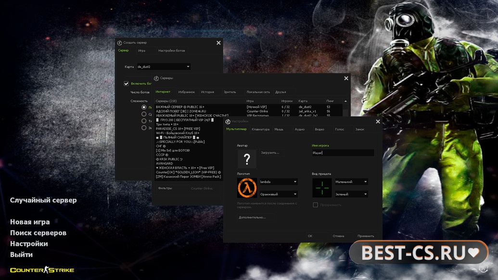Toggle the Включить ботов checkbox

126,84
